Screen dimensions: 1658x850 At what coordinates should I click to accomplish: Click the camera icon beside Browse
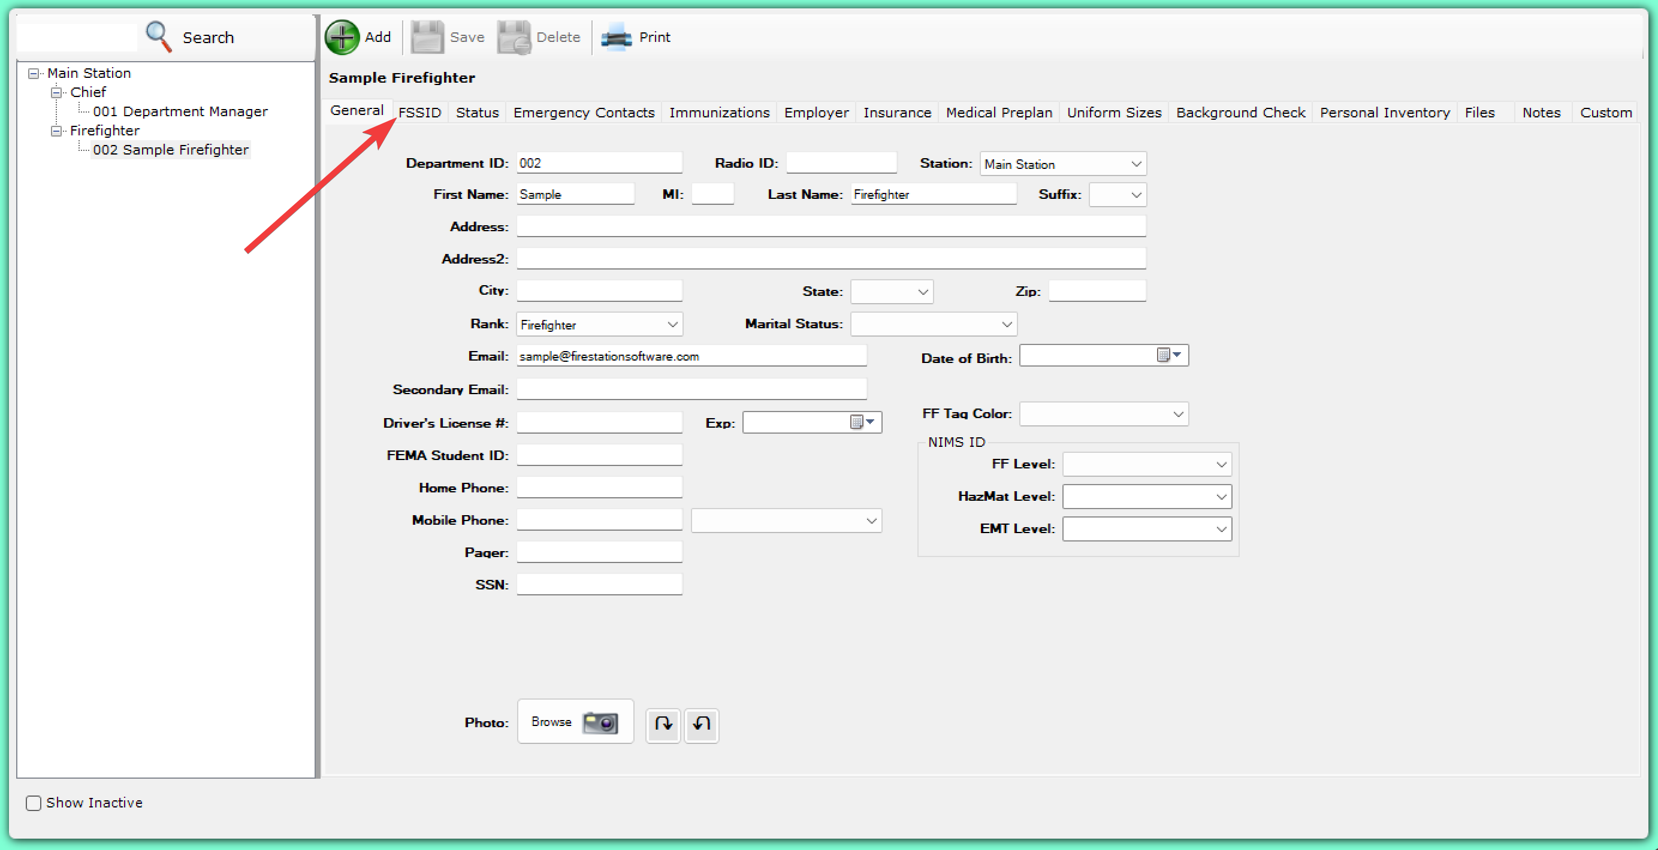(600, 722)
